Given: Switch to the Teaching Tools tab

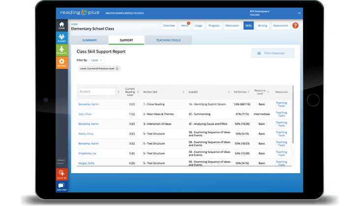Looking at the screenshot, I should (x=168, y=40).
